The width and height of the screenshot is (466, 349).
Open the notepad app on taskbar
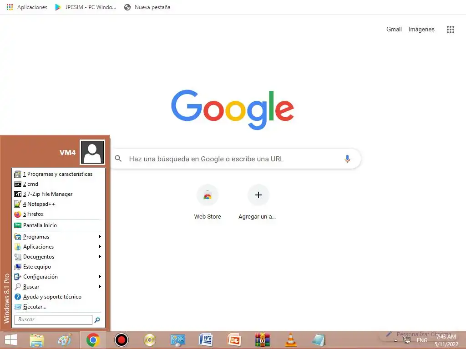(319, 340)
